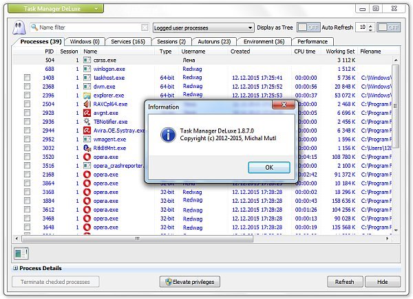The height and width of the screenshot is (299, 413).
Task: Click the Avira.OE.Systray.exe icon
Action: (87, 131)
